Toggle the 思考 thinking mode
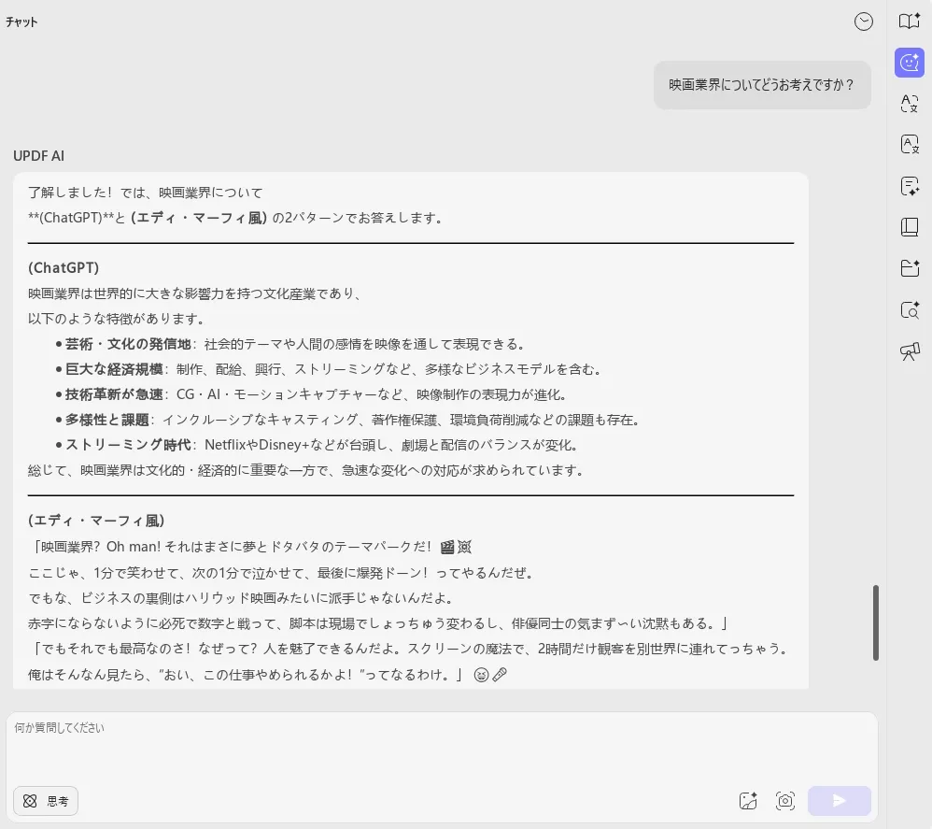The image size is (932, 829). coord(46,801)
